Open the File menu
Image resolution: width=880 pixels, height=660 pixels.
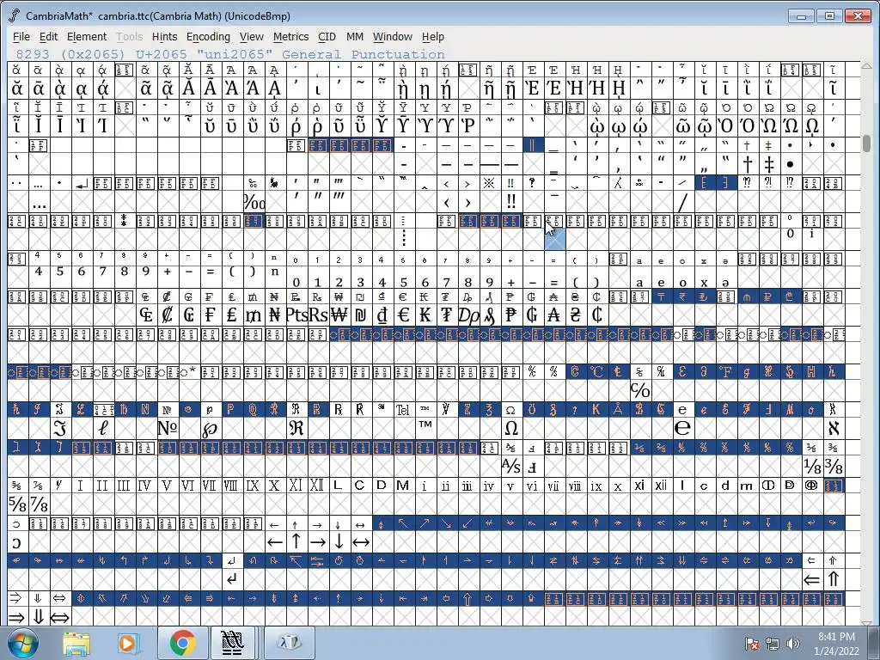click(21, 36)
